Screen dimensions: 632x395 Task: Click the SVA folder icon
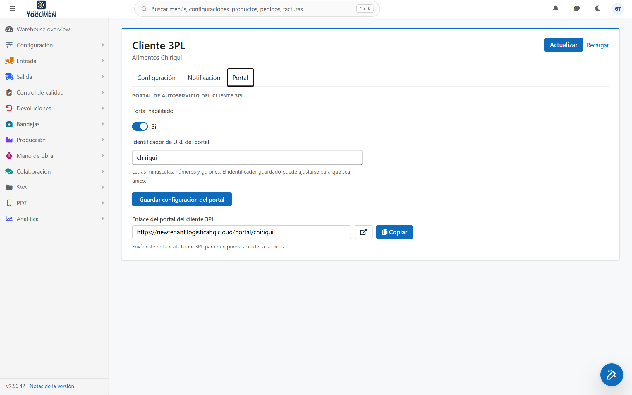tap(9, 187)
